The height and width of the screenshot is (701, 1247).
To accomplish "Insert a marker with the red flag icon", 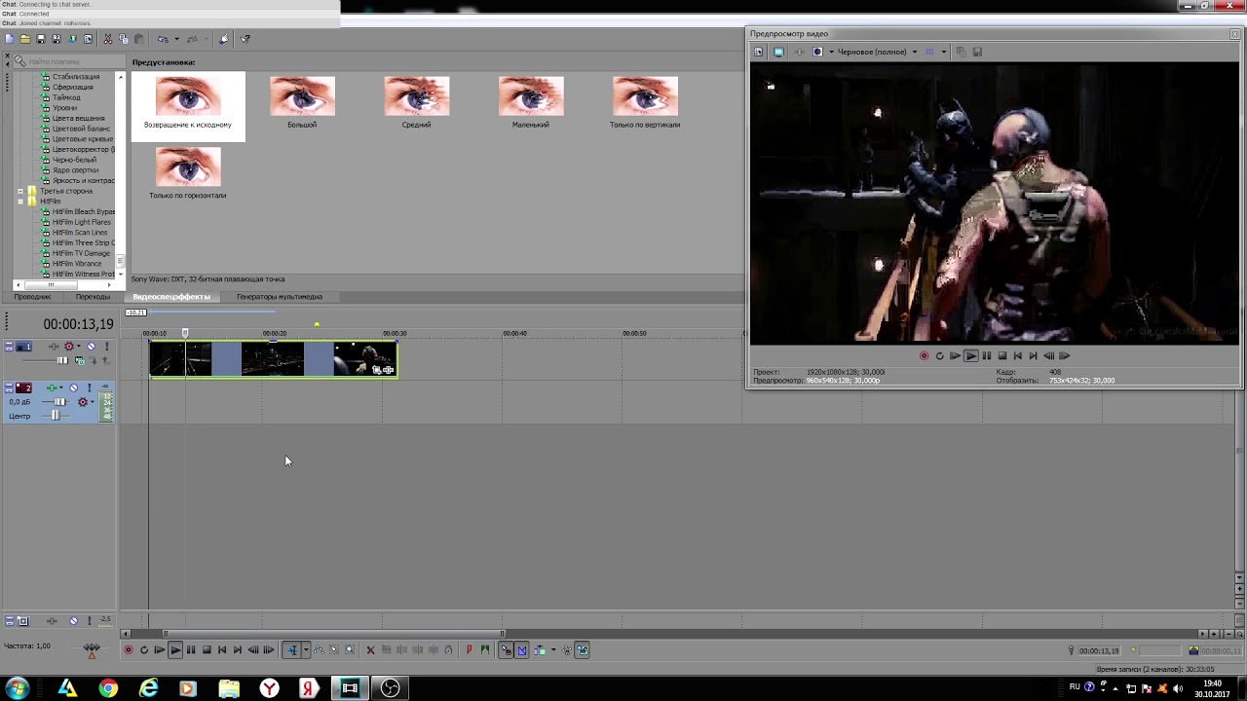I will tap(469, 650).
